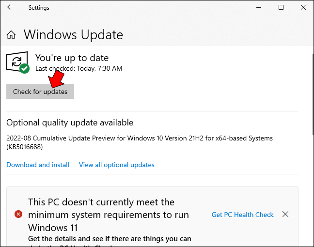Close the Settings window
This screenshot has height=247, width=314.
[x=303, y=7]
